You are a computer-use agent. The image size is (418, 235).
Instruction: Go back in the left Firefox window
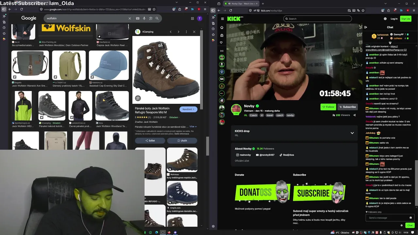pyautogui.click(x=10, y=9)
